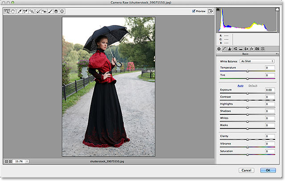The height and width of the screenshot is (181, 285).
Task: Open the Basic panel tab
Action: coord(219,49)
